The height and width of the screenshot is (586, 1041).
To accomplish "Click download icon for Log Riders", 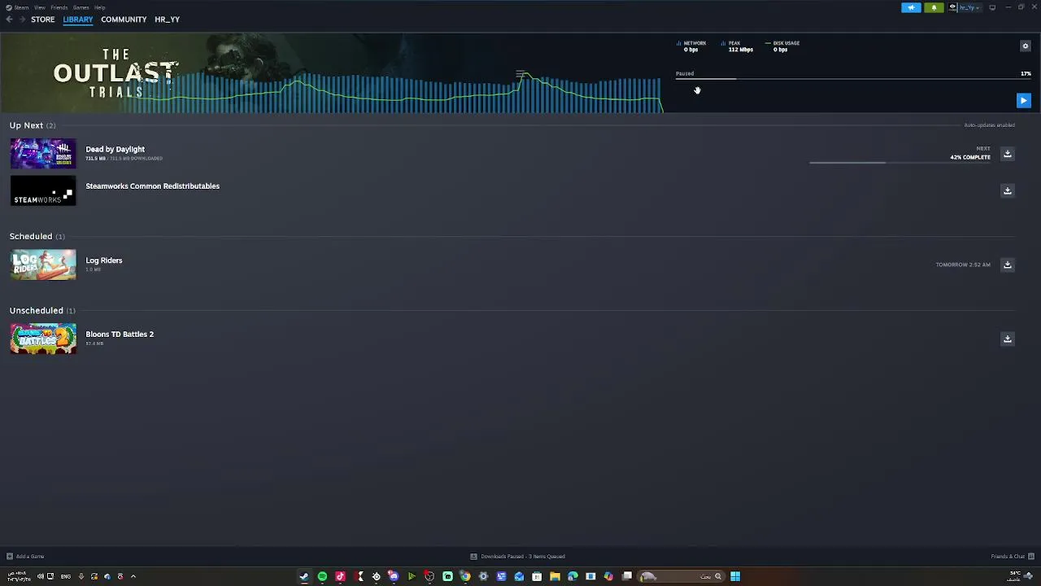I will pyautogui.click(x=1007, y=265).
